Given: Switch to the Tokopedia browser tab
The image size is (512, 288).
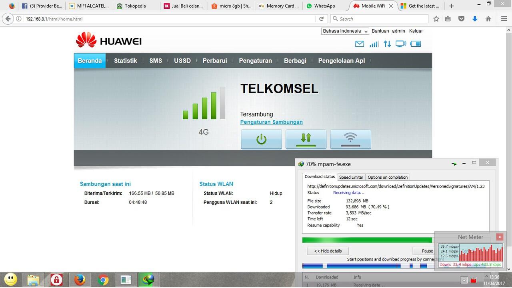Looking at the screenshot, I should 135,6.
